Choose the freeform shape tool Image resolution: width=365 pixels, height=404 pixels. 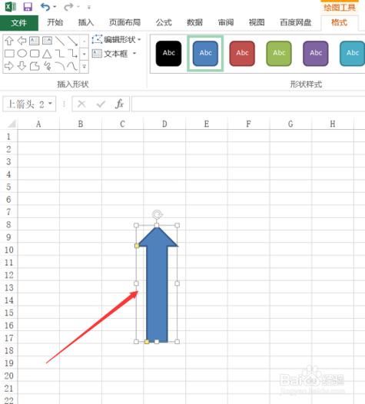[x=35, y=66]
